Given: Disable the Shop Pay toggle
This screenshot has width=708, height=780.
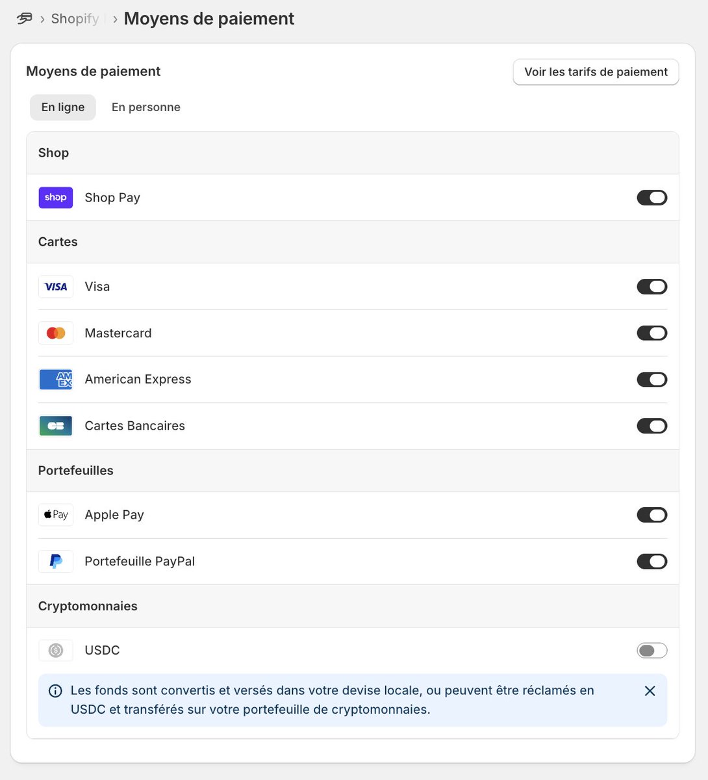Looking at the screenshot, I should (x=652, y=198).
